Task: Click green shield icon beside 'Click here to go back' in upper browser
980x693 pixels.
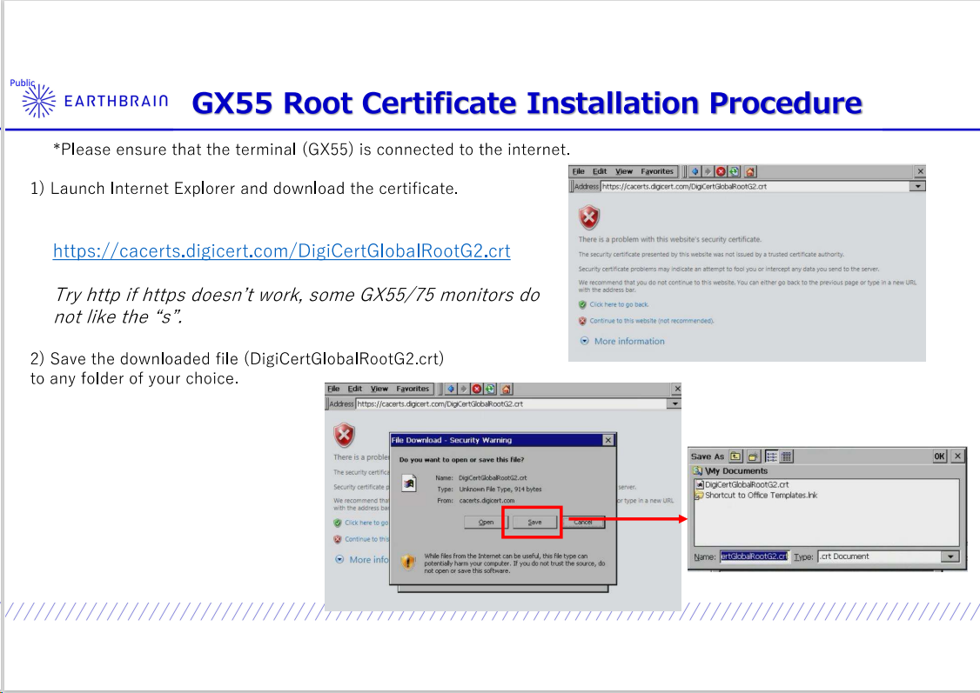Action: click(582, 304)
